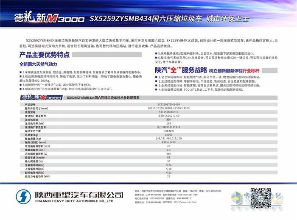Click the engine value 玉柴YCS06270-60
The width and height of the screenshot is (297, 220).
tap(168, 116)
